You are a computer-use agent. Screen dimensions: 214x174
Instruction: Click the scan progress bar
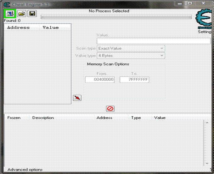(116, 17)
